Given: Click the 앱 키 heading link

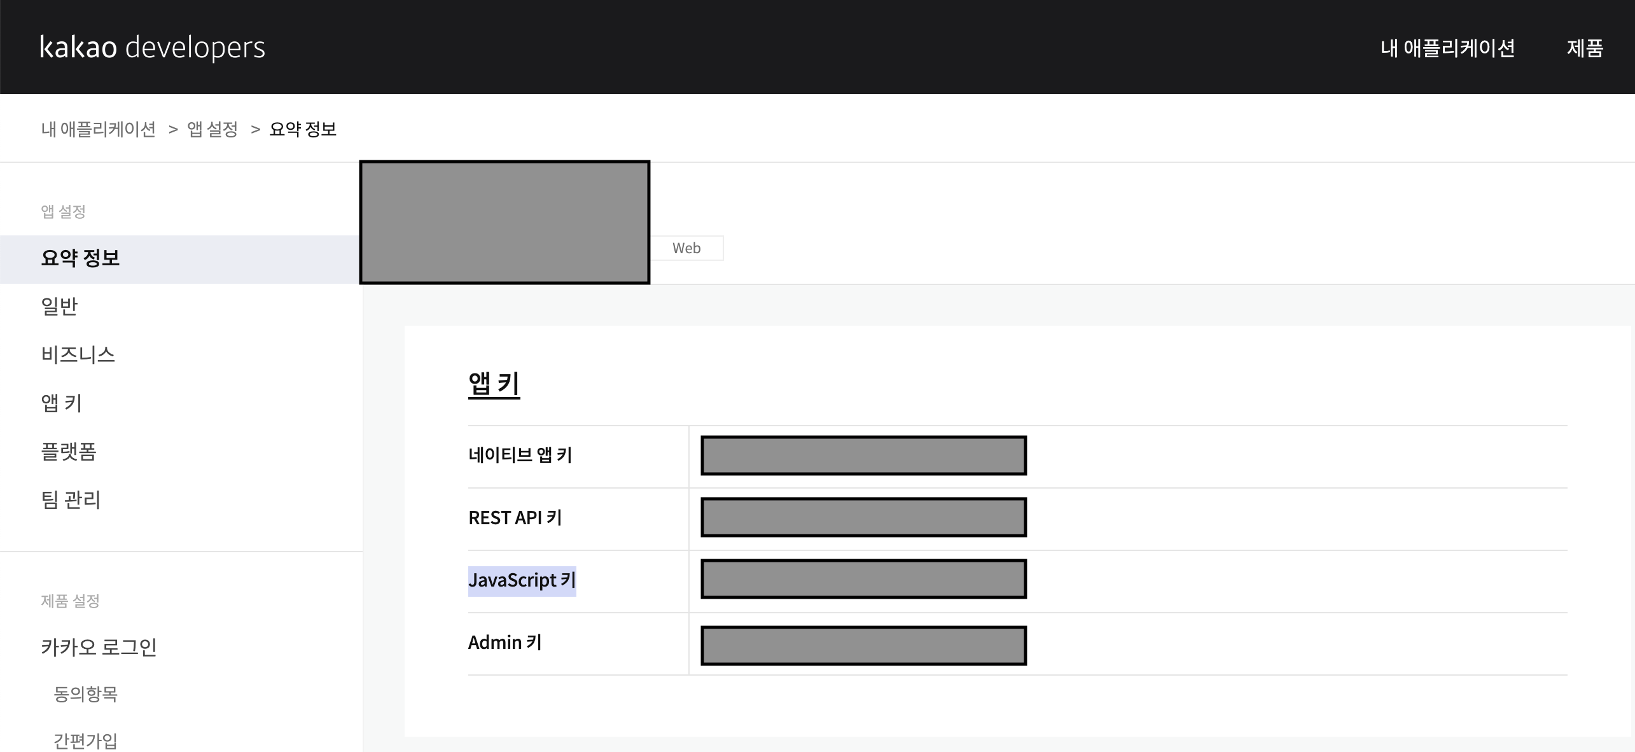Looking at the screenshot, I should pyautogui.click(x=494, y=384).
